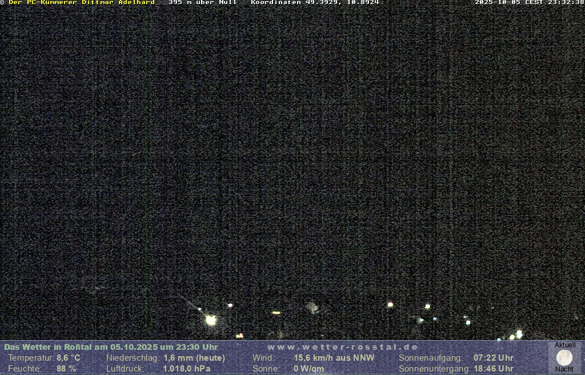Click the yellow horizontal light in the image
This screenshot has width=585, height=375.
click(277, 313)
